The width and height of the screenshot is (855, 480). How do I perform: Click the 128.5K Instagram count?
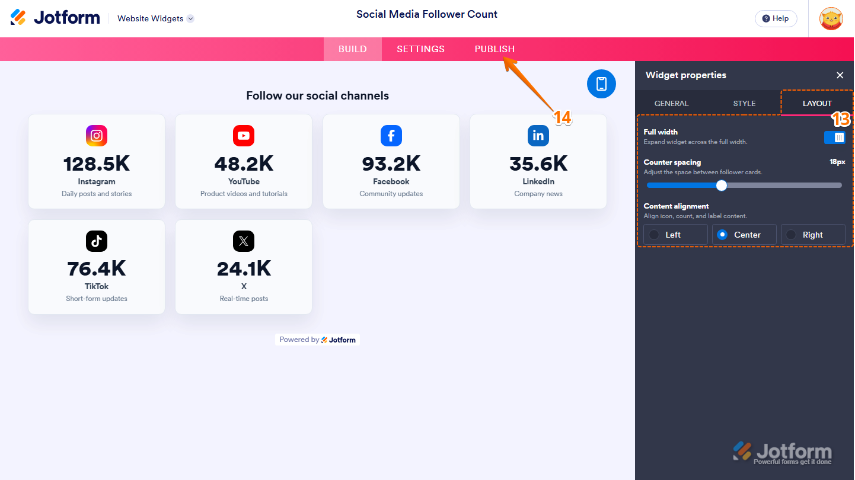pos(97,164)
